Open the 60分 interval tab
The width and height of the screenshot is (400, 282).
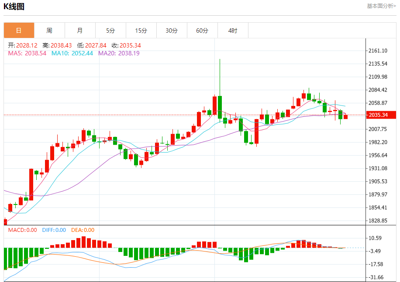(x=202, y=31)
